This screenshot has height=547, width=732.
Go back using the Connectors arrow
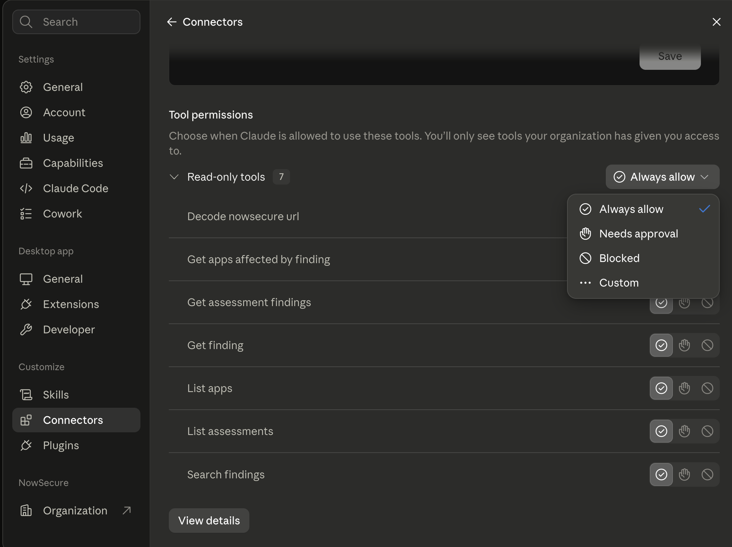(171, 22)
